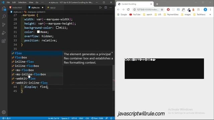214x120 pixels.
Task: Choose the 'flexbox' suggestion
Action: (37, 58)
